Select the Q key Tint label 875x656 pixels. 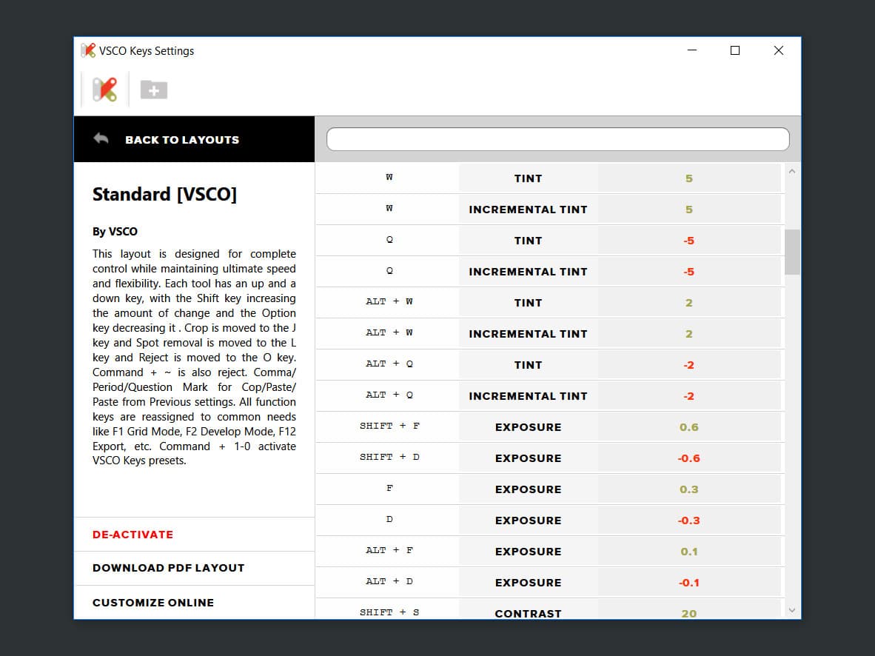[x=528, y=241]
